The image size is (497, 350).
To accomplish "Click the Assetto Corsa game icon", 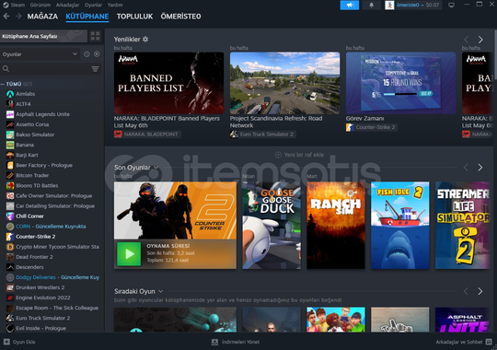I will [10, 124].
